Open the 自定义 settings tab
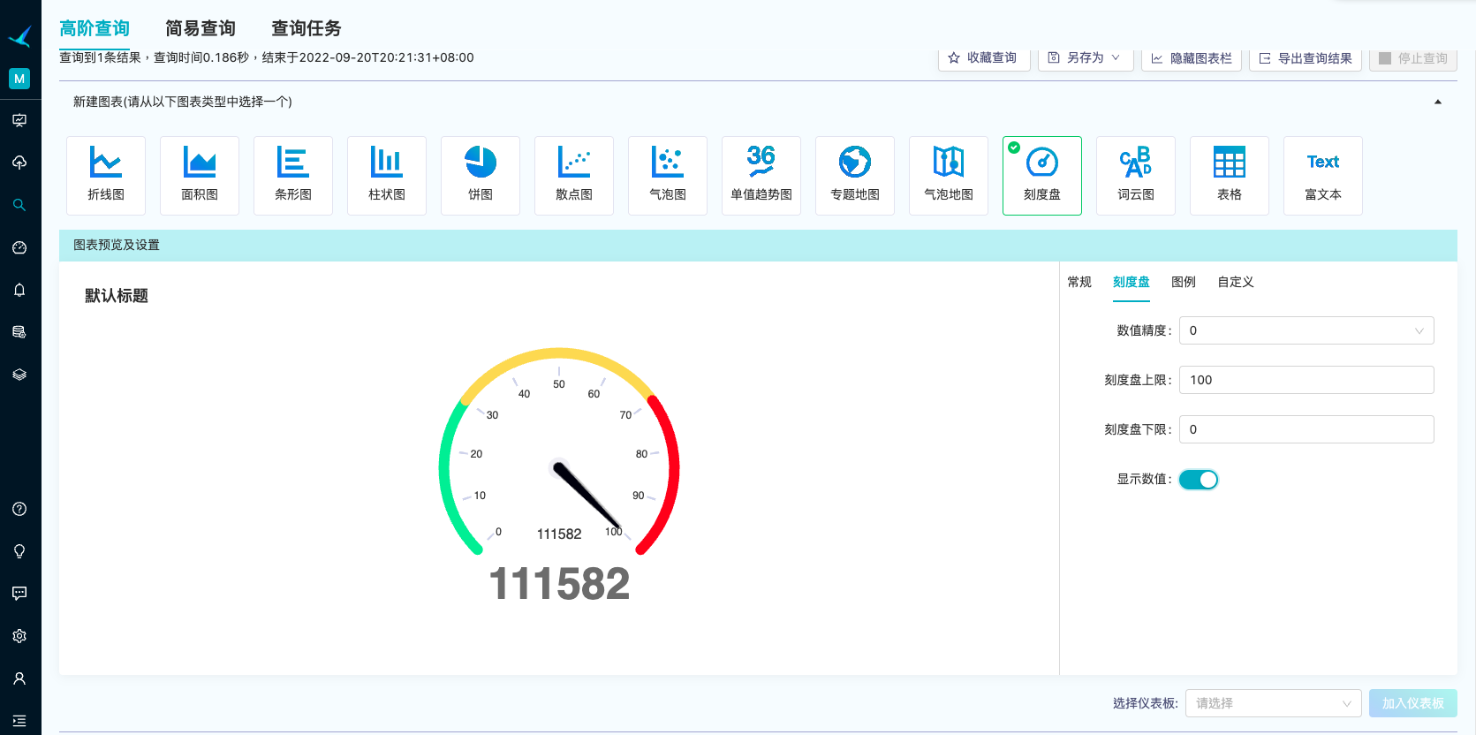 point(1236,282)
